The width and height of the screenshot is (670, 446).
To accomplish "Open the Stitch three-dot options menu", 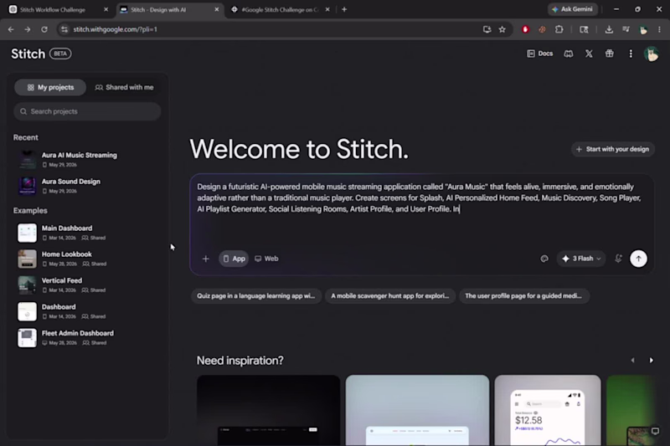I will (x=631, y=54).
